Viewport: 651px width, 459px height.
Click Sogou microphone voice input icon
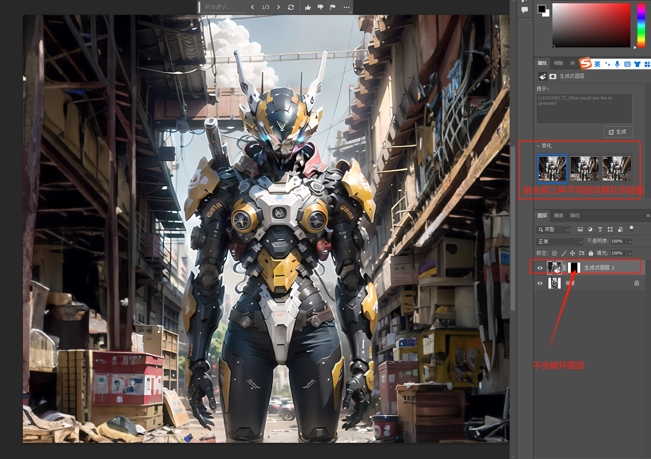[x=617, y=64]
